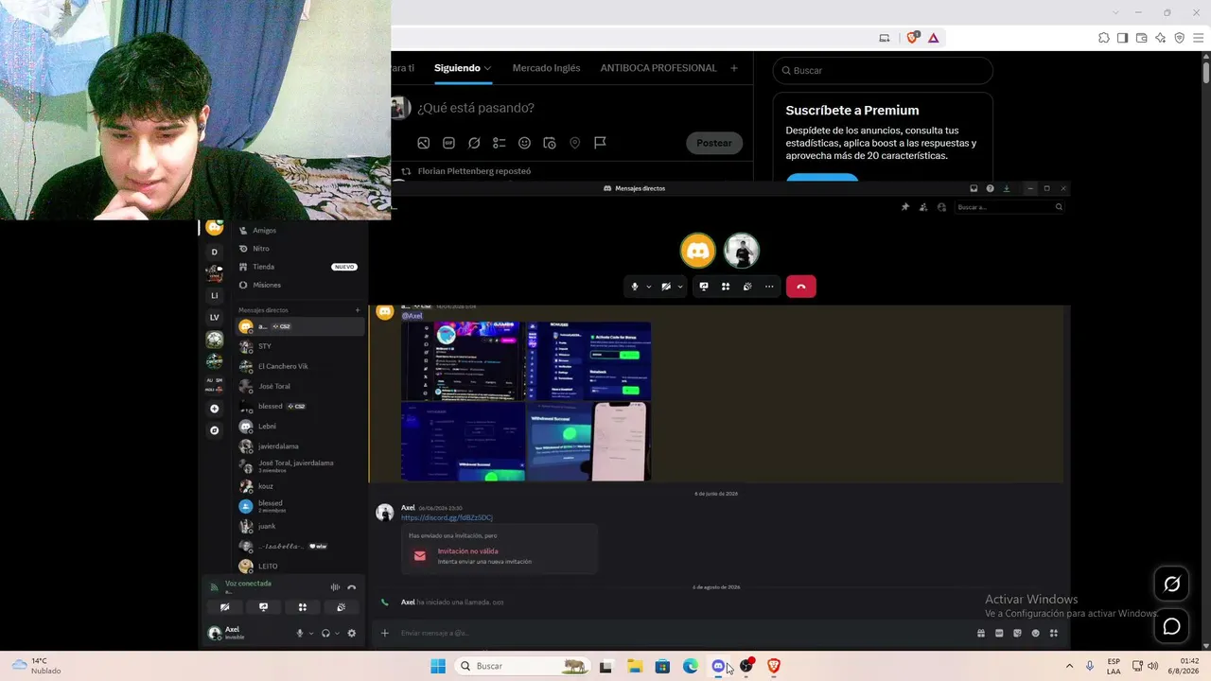Click the Discord message input field
The height and width of the screenshot is (681, 1211).
[681, 633]
